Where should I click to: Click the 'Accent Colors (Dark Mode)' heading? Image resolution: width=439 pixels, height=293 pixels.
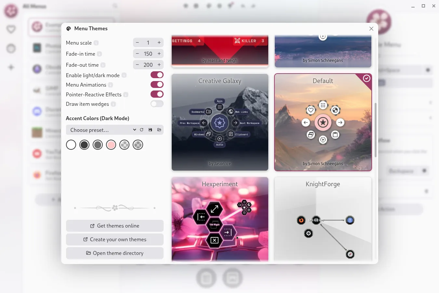point(98,119)
